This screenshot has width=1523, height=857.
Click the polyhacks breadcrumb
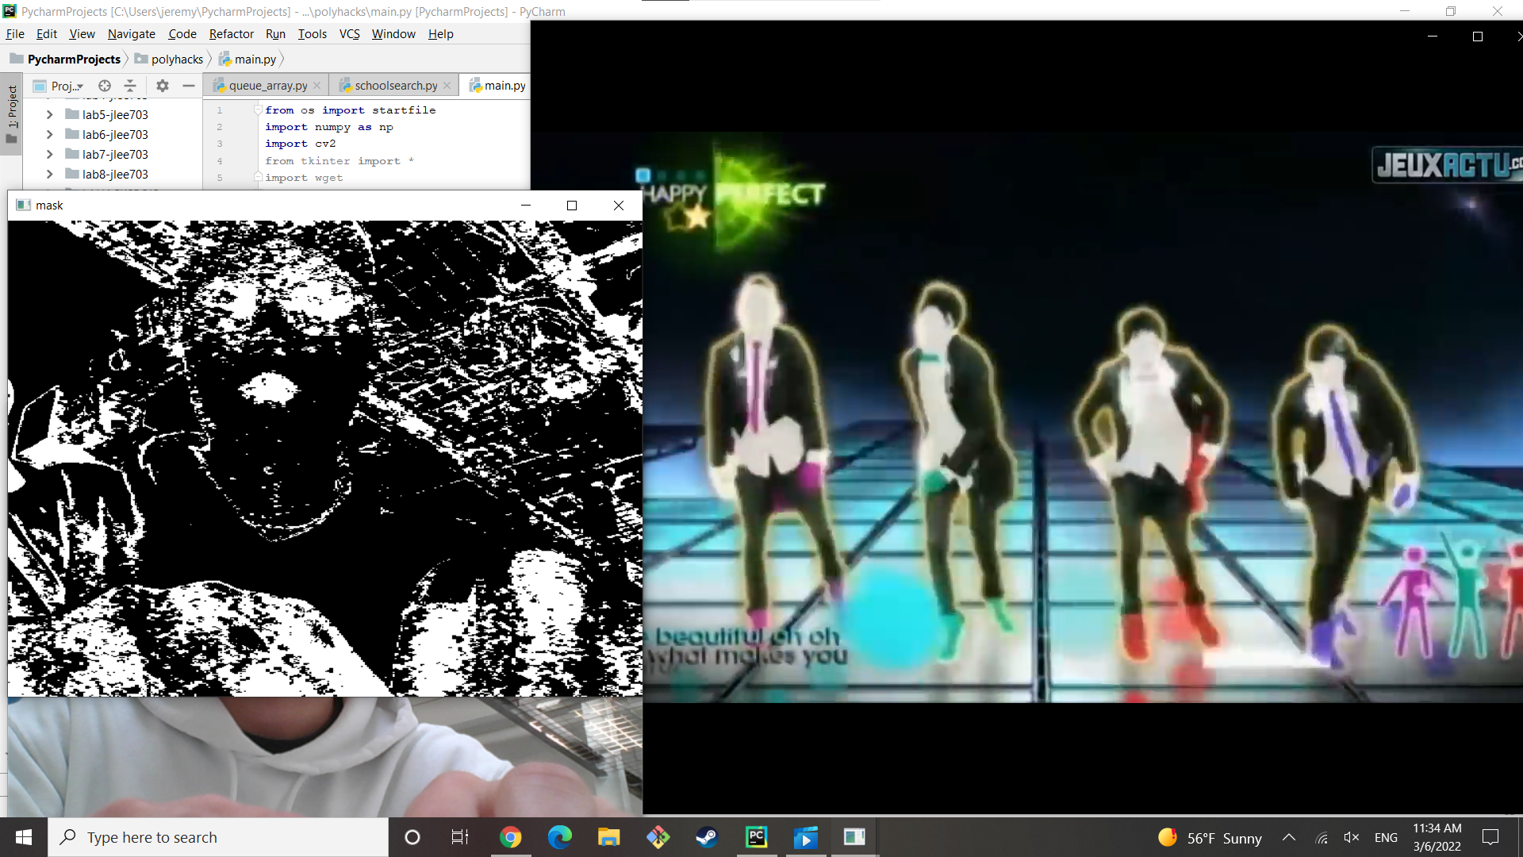(x=177, y=60)
